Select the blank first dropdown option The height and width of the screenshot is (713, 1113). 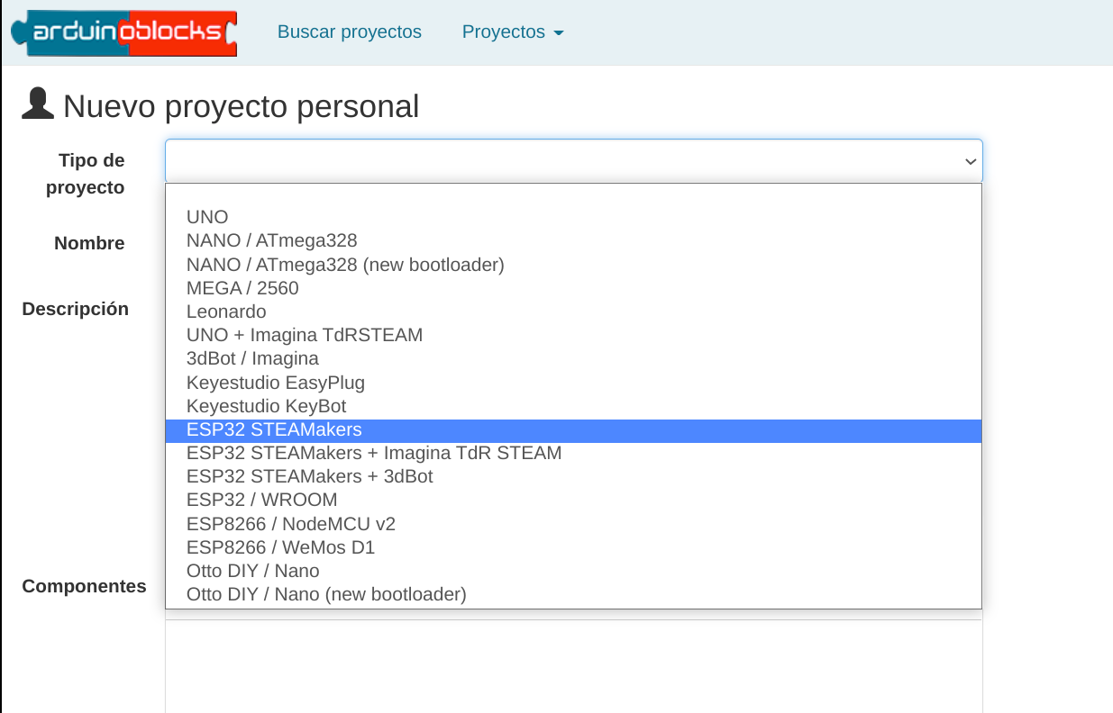tap(573, 194)
